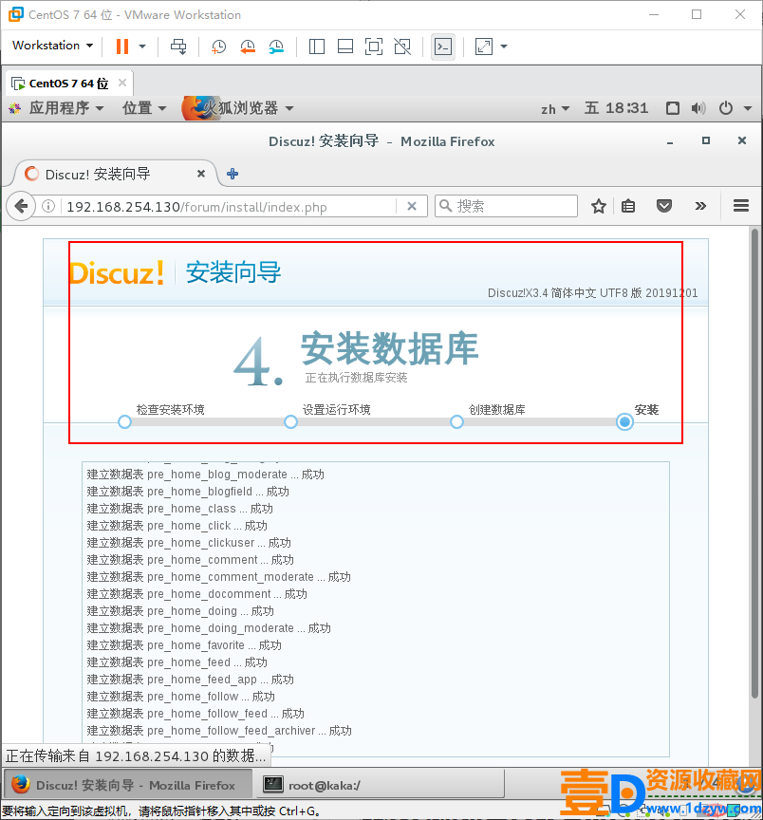
Task: Open the volume control icon
Action: click(698, 108)
